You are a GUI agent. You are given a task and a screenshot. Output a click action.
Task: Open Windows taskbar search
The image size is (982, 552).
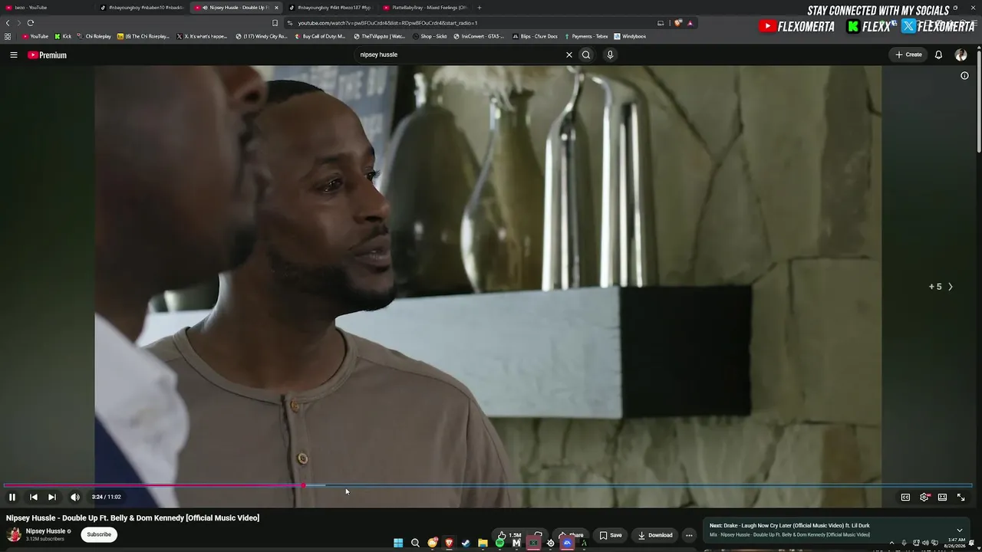[x=415, y=543]
